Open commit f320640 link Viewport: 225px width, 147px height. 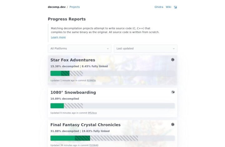[94, 145]
